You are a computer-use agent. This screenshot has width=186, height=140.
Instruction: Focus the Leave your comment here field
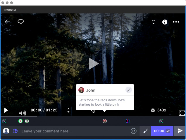click(75, 131)
